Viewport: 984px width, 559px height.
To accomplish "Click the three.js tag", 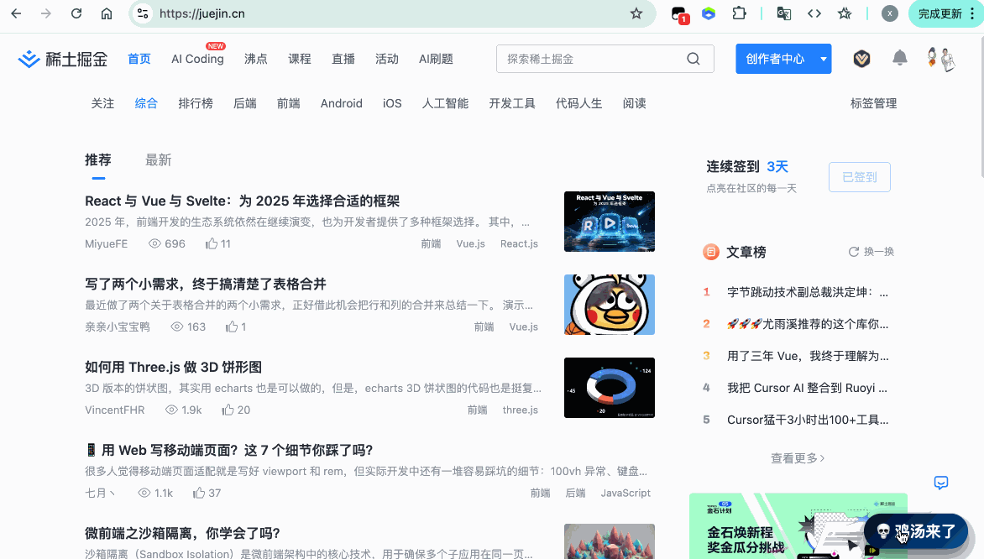I will [x=521, y=410].
